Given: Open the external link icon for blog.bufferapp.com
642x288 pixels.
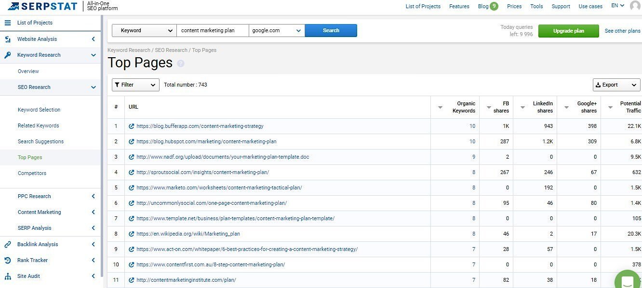Looking at the screenshot, I should click(132, 126).
